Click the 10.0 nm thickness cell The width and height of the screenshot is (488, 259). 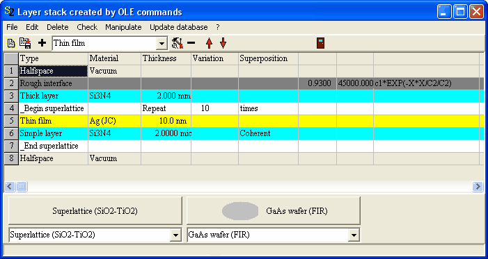(166, 121)
